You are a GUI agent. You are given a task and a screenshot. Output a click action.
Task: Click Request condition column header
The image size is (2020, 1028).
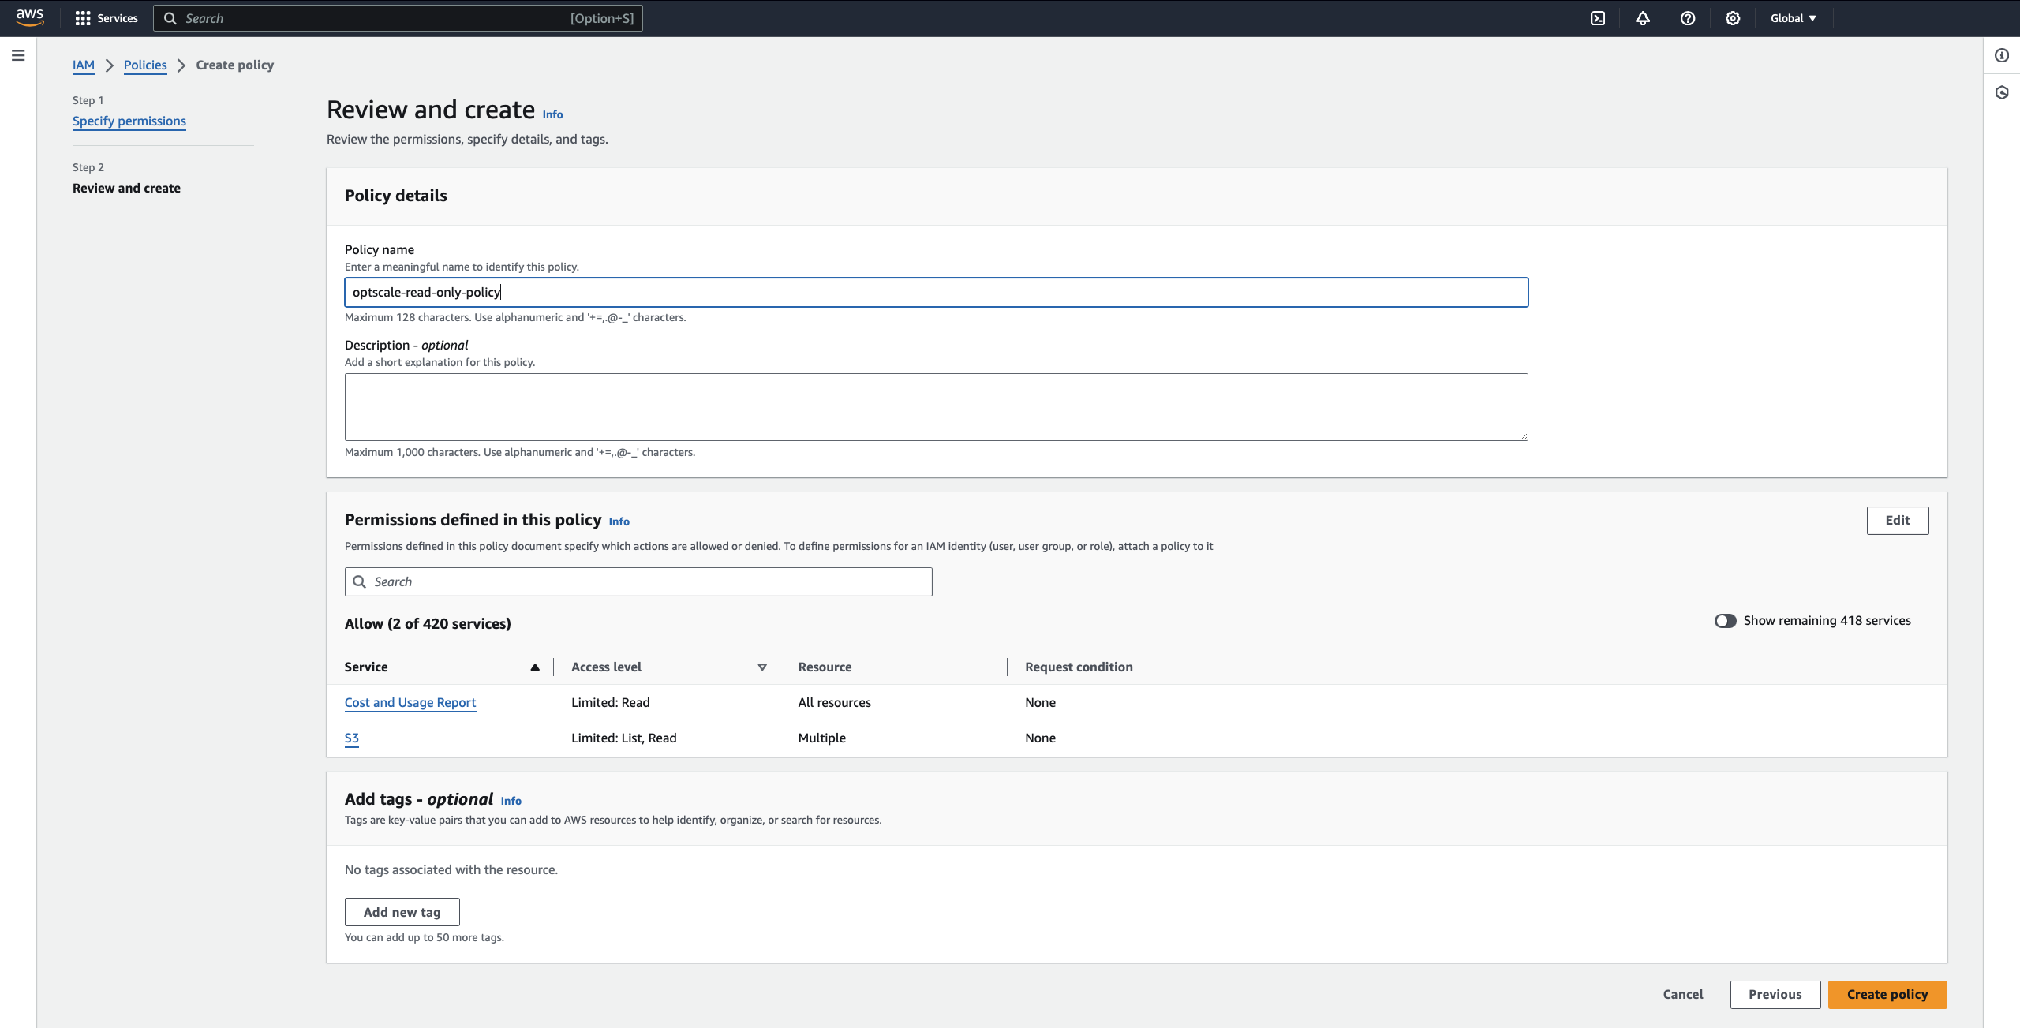(1079, 667)
